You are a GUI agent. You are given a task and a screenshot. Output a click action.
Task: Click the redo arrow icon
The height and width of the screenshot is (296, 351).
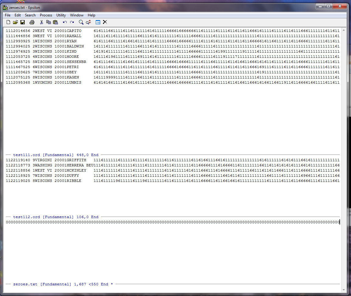click(72, 22)
